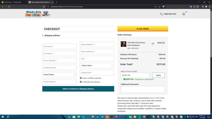
Task: Open the Select State dropdown
Action: [97, 65]
